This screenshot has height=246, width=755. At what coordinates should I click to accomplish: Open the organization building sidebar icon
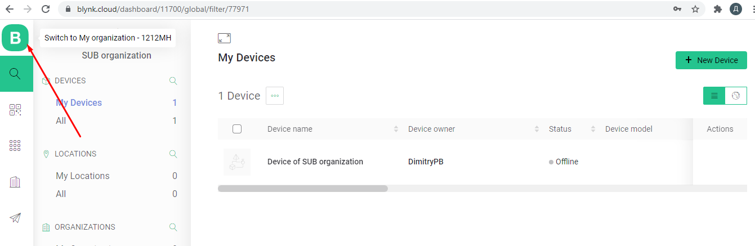(15, 182)
